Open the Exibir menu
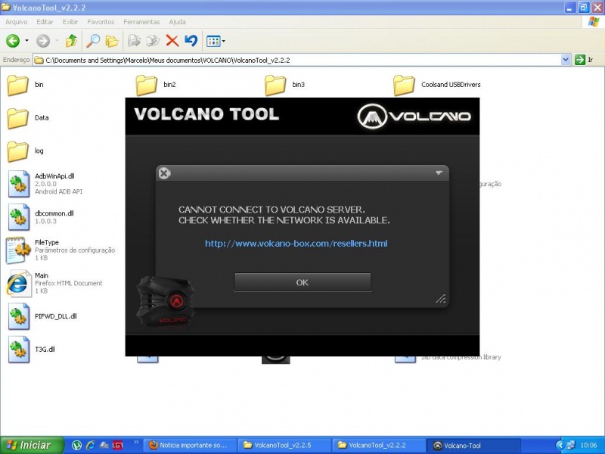This screenshot has height=454, width=605. point(70,22)
